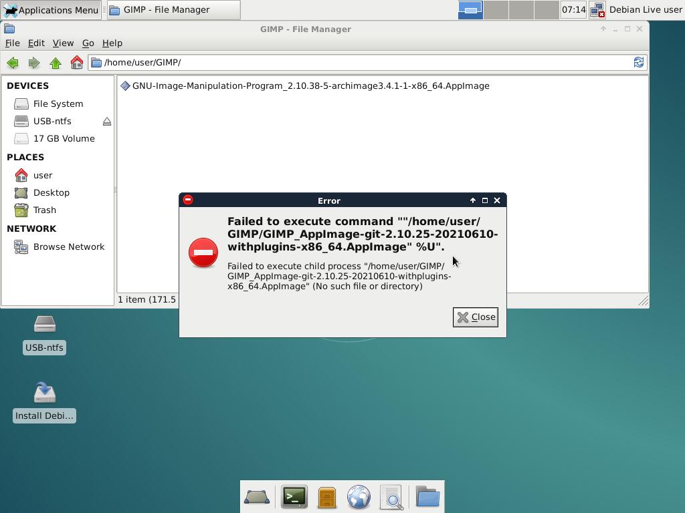Go to parent folder up arrow

click(x=56, y=63)
